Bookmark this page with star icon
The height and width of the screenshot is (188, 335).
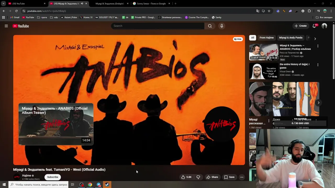(x=269, y=11)
